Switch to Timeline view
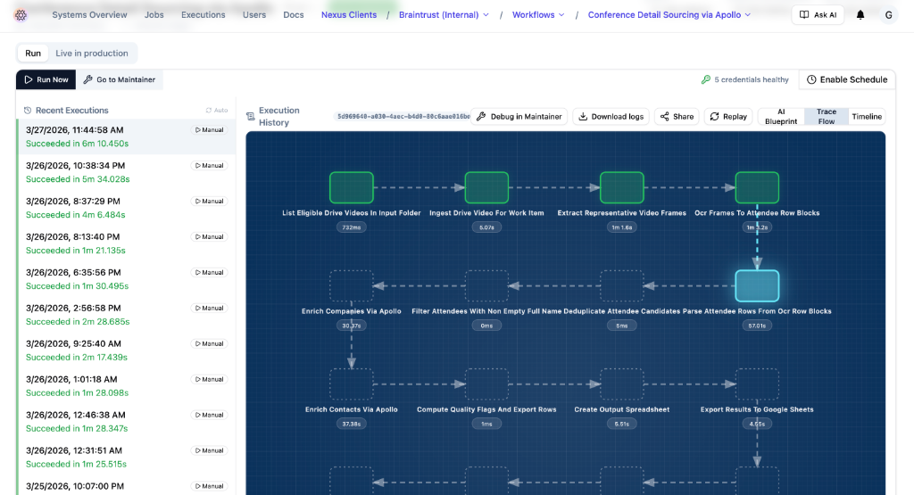 point(867,117)
